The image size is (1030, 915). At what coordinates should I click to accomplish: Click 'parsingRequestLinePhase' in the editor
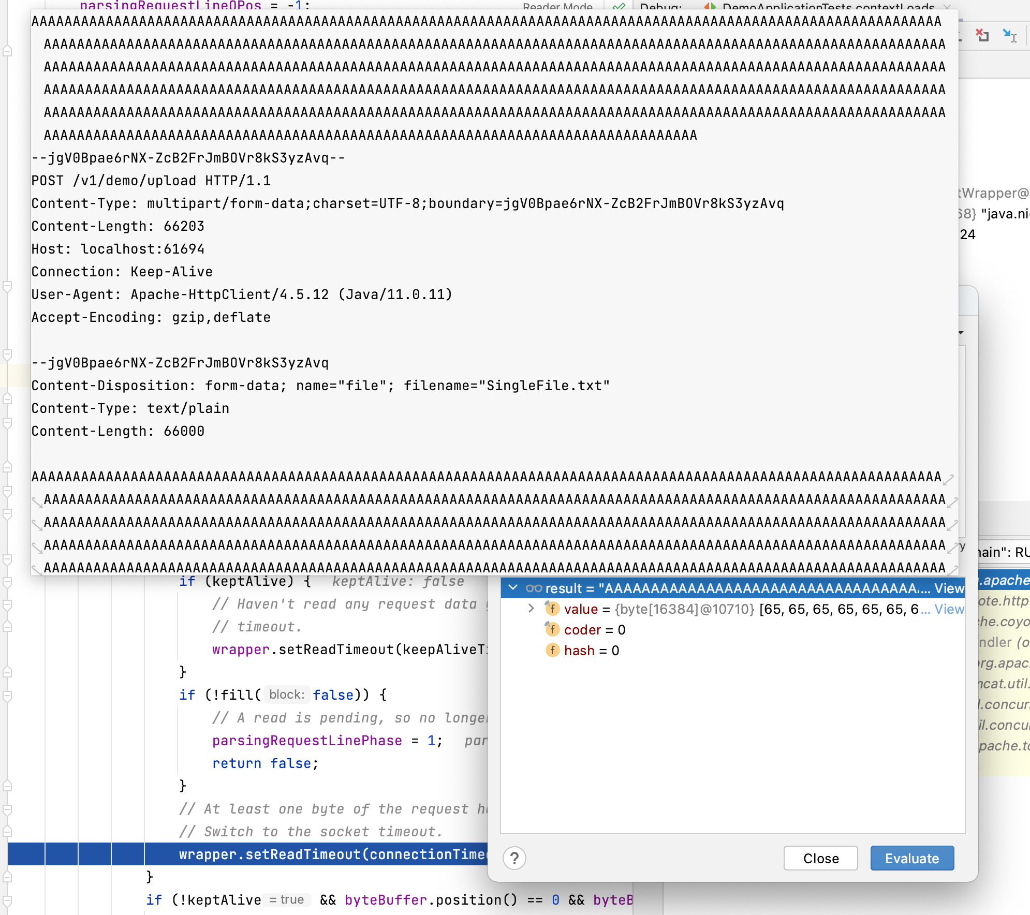pos(307,741)
